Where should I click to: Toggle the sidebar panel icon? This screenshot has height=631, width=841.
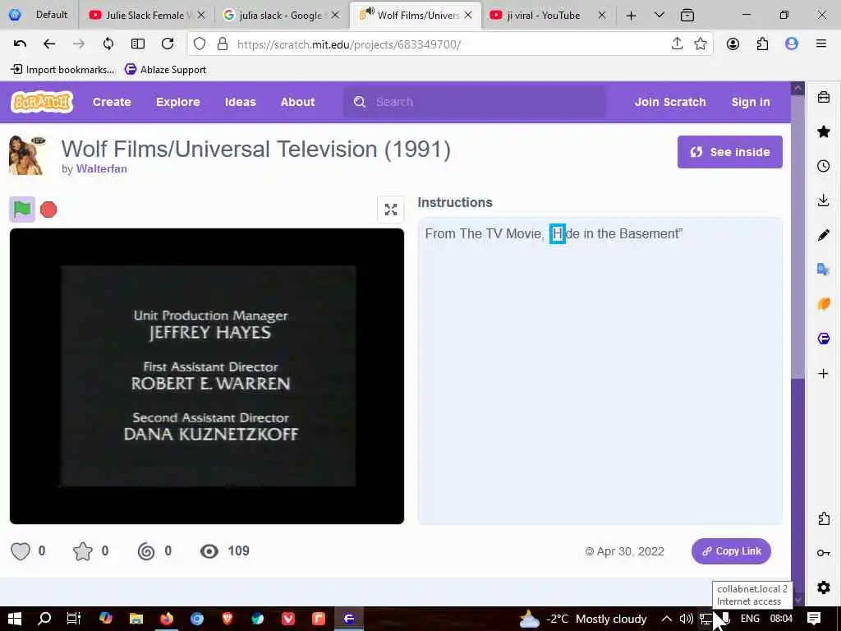[x=138, y=44]
